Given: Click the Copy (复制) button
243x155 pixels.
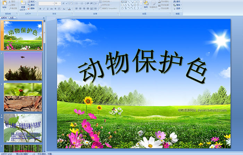Looking at the screenshot, I should click(12, 5).
